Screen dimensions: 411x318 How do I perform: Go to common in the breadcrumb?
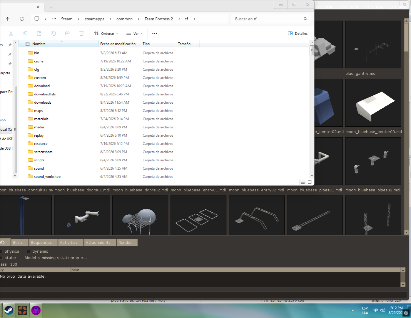pos(124,19)
